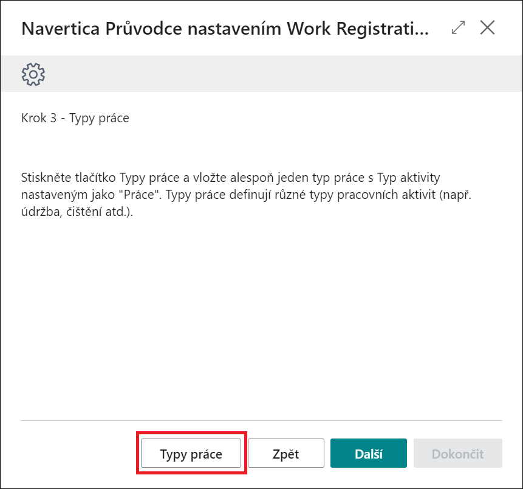Image resolution: width=523 pixels, height=489 pixels.
Task: Click the word "Navertica" in the heading
Action: [x=60, y=29]
